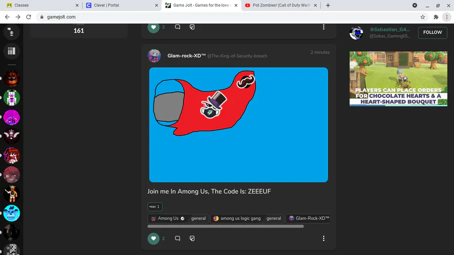This screenshot has height=255, width=454.
Task: View the red Among Us crewmate drawing
Action: (x=239, y=125)
